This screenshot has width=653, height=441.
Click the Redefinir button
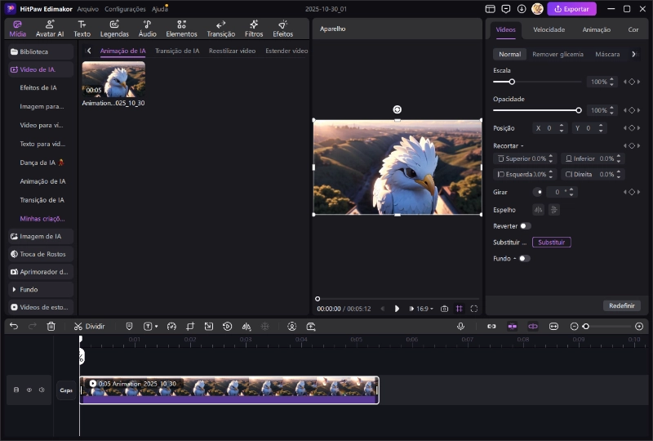coord(622,305)
